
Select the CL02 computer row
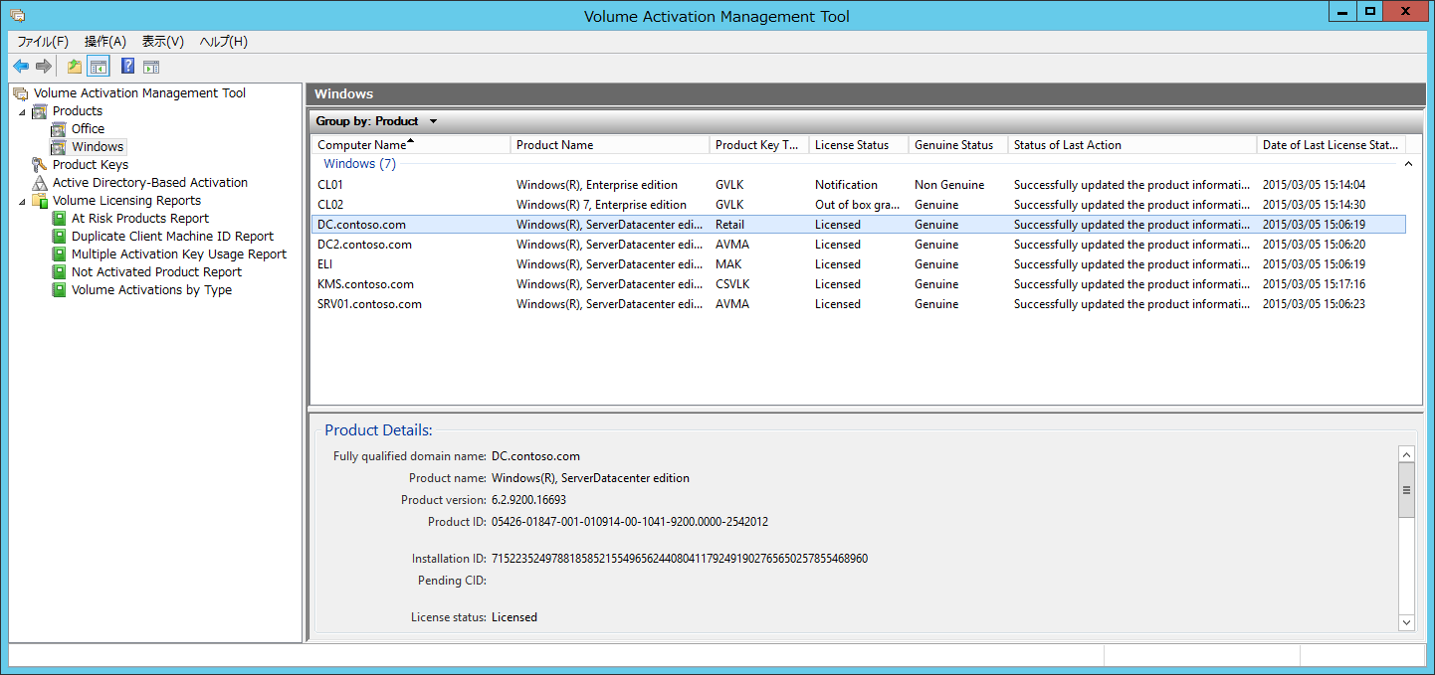pos(858,205)
